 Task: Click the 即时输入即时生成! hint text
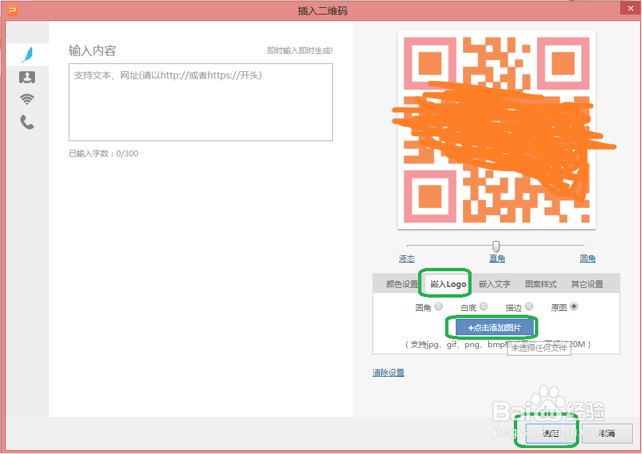point(300,51)
